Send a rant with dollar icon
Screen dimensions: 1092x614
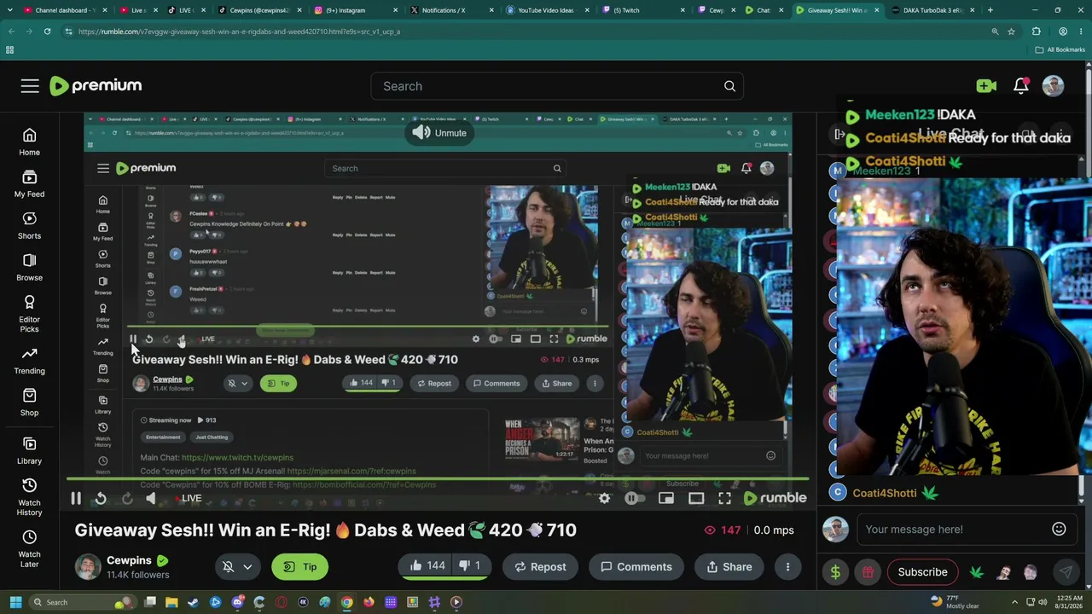[x=835, y=572]
